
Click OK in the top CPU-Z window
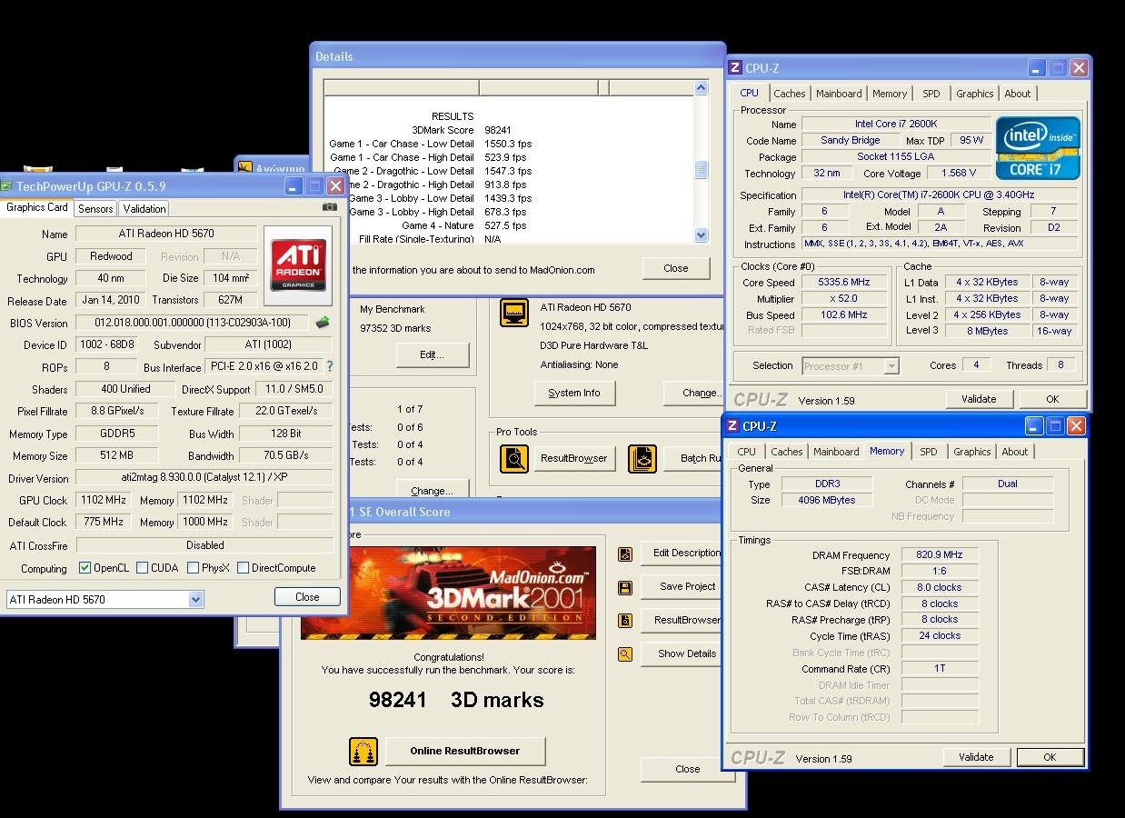tap(1052, 399)
